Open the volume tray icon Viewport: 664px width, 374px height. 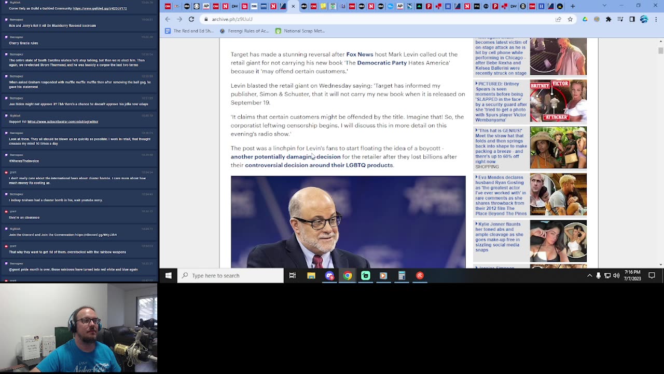(x=616, y=276)
